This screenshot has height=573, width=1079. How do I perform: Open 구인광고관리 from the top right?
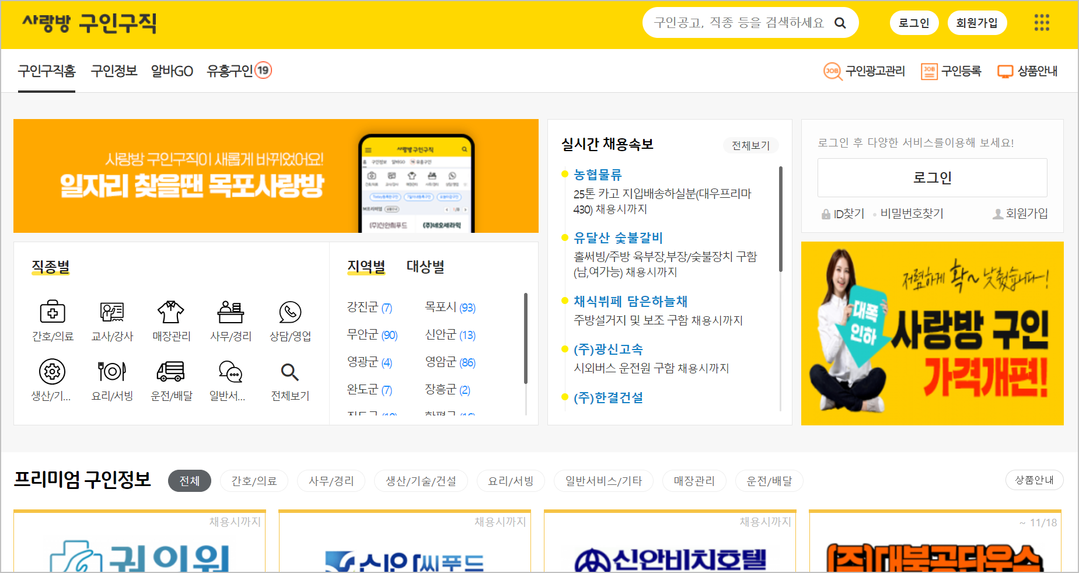[x=864, y=71]
